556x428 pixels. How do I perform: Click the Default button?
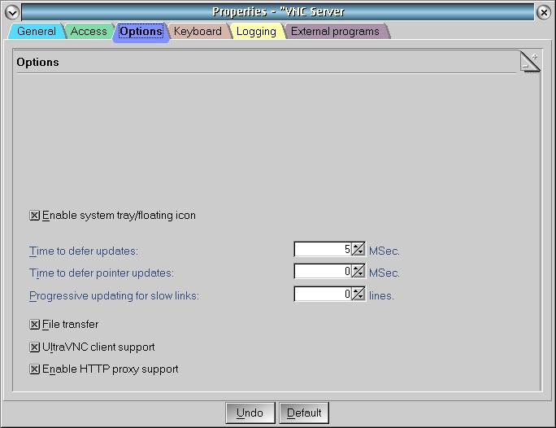point(304,413)
